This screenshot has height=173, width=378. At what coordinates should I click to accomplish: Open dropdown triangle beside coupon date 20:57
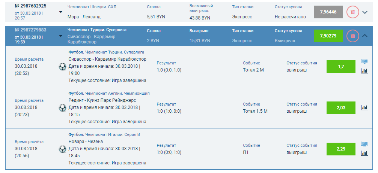[x=61, y=12]
